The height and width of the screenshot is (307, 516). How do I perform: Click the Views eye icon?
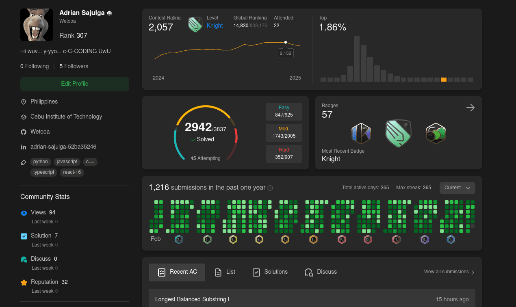coord(24,213)
